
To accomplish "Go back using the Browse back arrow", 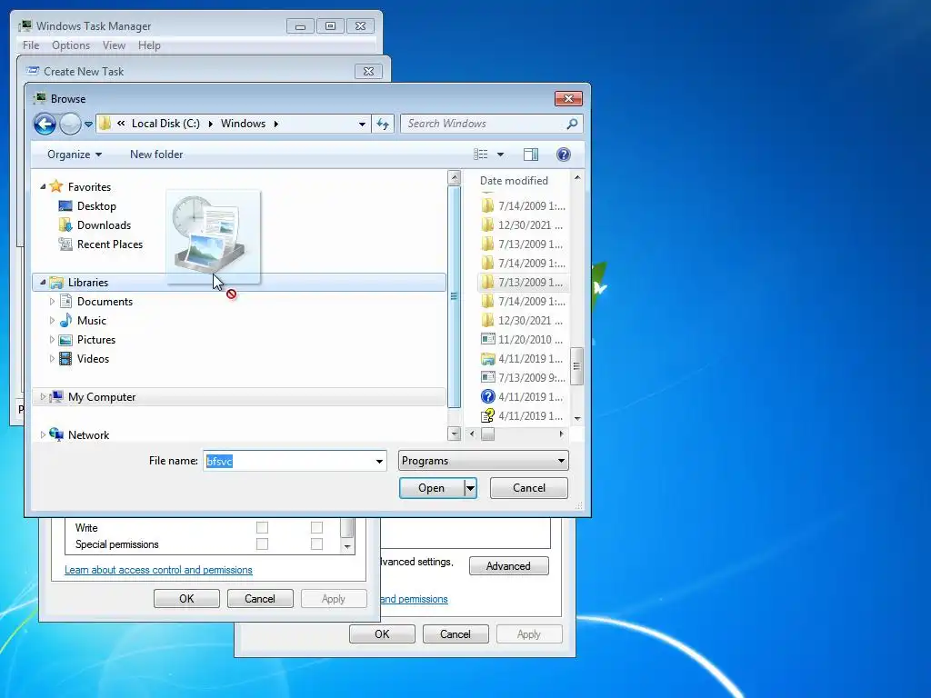I will tap(45, 124).
